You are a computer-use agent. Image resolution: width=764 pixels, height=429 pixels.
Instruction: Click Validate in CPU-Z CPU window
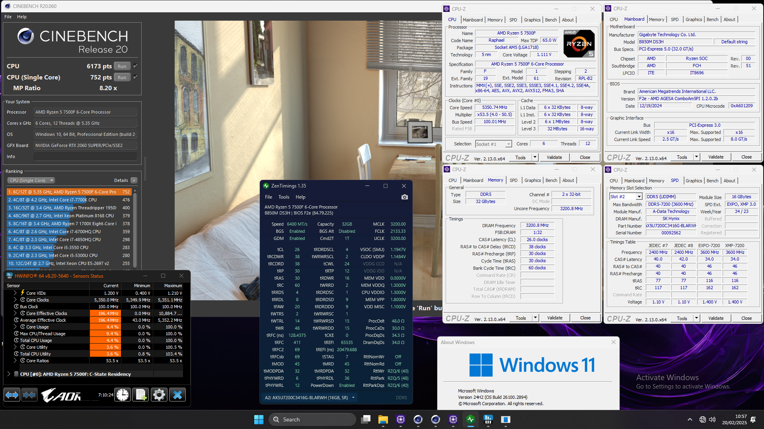pyautogui.click(x=554, y=157)
